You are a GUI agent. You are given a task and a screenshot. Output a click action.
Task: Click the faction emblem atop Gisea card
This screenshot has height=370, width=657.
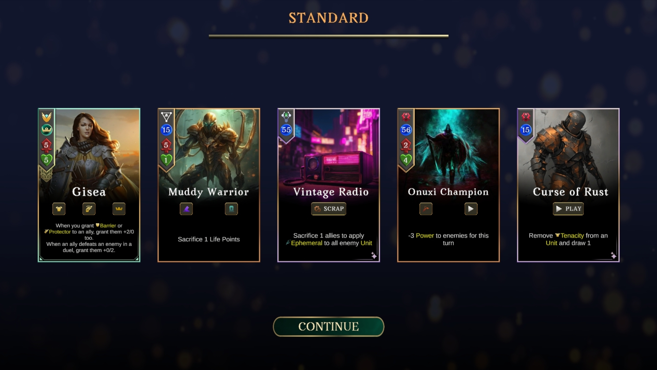tap(47, 117)
